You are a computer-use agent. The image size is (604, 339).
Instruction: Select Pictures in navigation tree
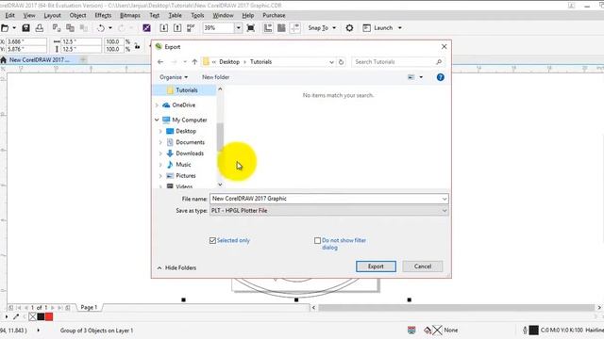point(186,176)
